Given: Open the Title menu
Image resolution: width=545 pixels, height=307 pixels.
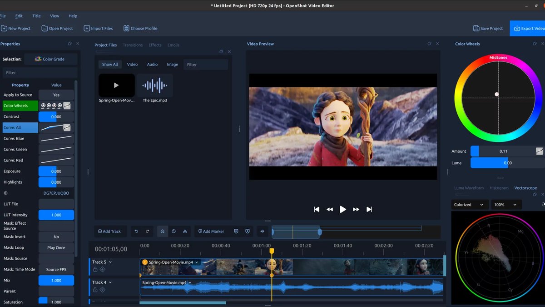Looking at the screenshot, I should tap(36, 16).
